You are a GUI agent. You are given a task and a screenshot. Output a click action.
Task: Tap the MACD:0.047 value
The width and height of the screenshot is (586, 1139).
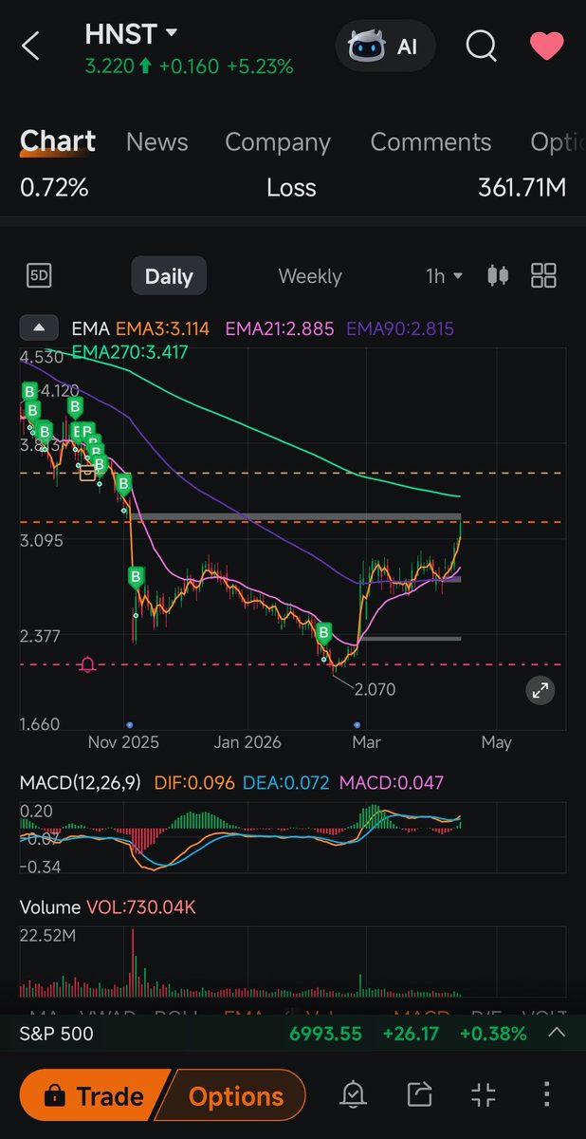tap(391, 783)
